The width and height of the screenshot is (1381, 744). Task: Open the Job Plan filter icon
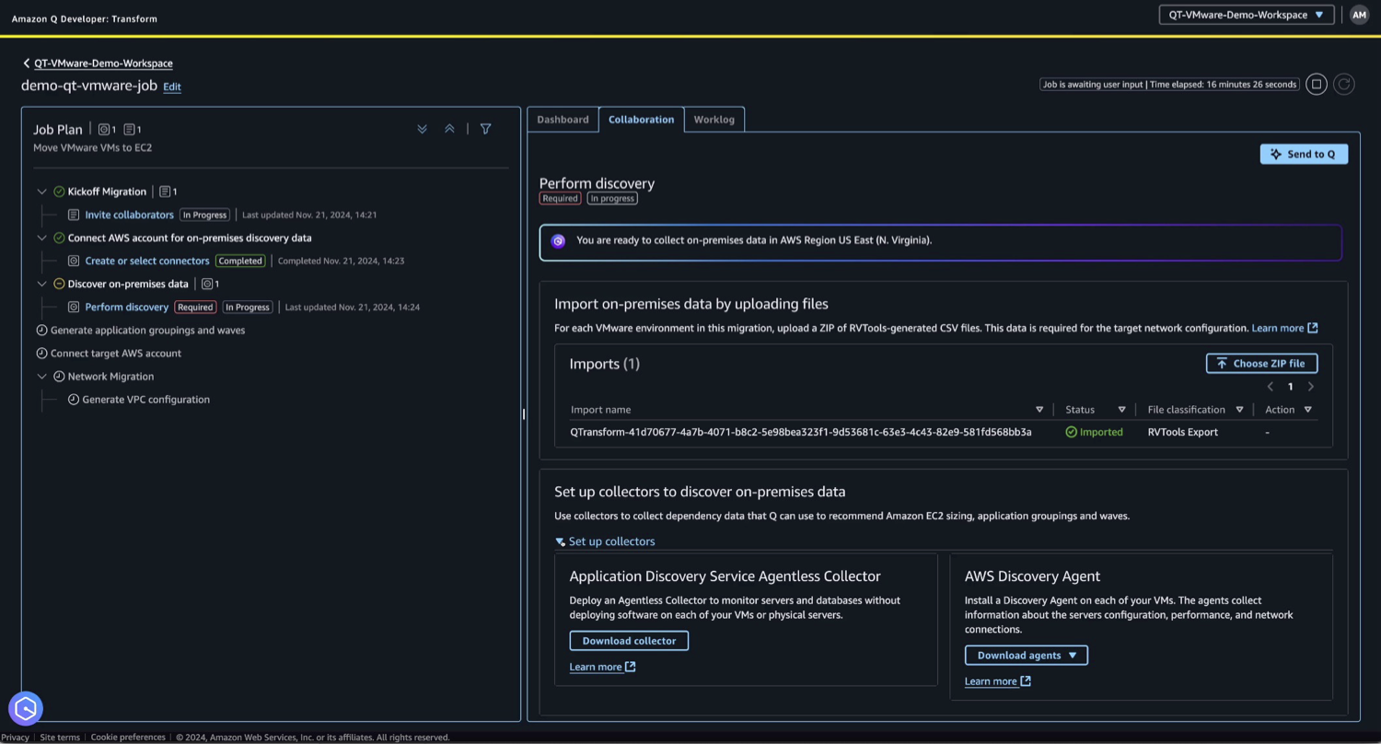(x=485, y=129)
